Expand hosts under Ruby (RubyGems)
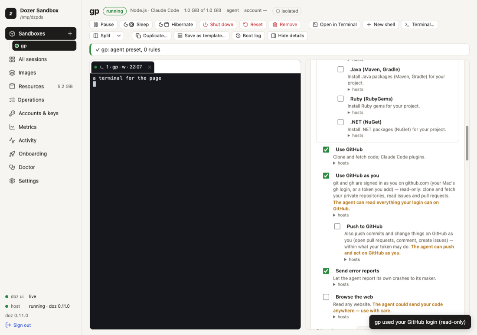The width and height of the screenshot is (477, 335). coord(355,113)
